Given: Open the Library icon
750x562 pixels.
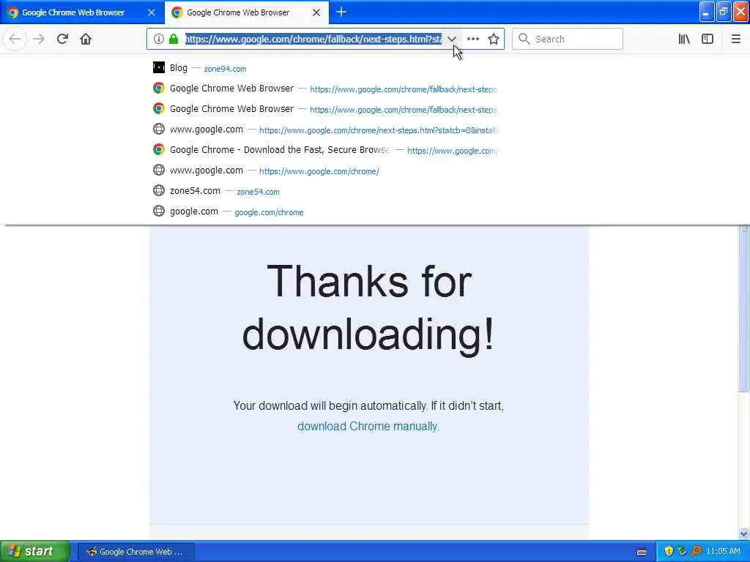Looking at the screenshot, I should click(684, 39).
